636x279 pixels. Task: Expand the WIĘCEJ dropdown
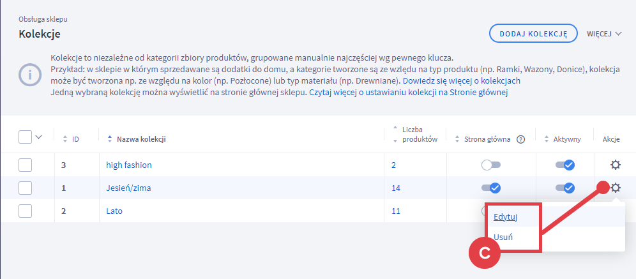(604, 34)
